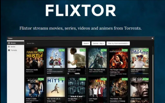The image size is (165, 103).
Task: Focus the Movie title search field
Action: coord(54,43)
